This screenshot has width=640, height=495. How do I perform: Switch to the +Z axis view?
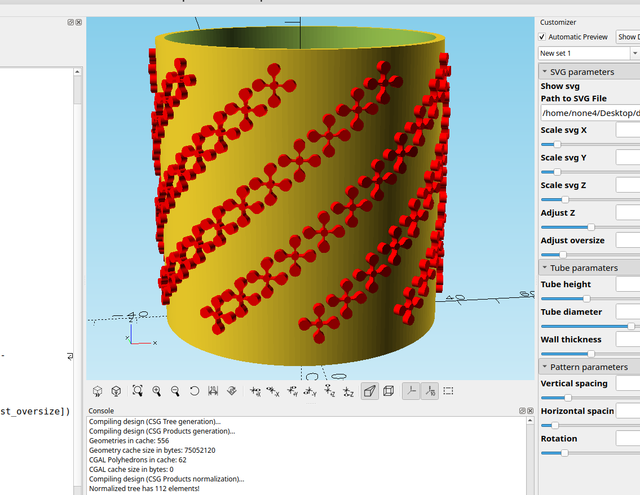click(x=330, y=391)
